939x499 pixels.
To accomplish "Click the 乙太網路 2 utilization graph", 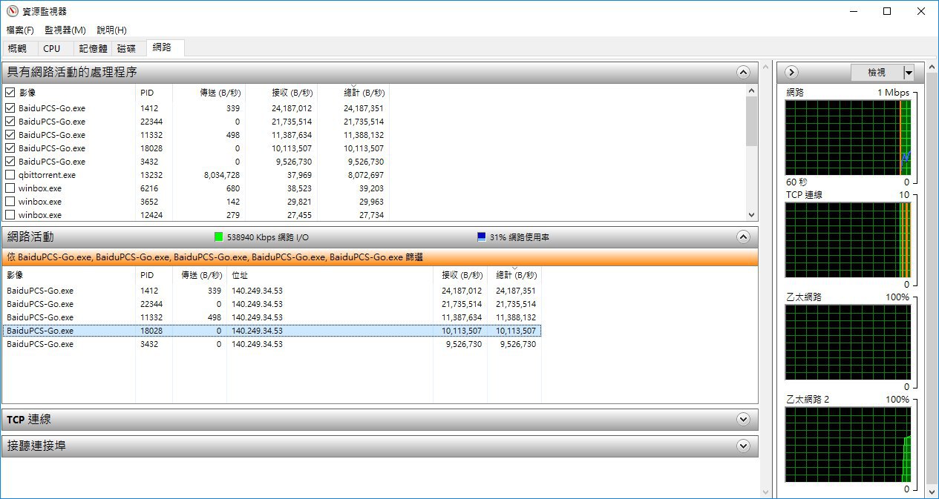I will pos(849,444).
